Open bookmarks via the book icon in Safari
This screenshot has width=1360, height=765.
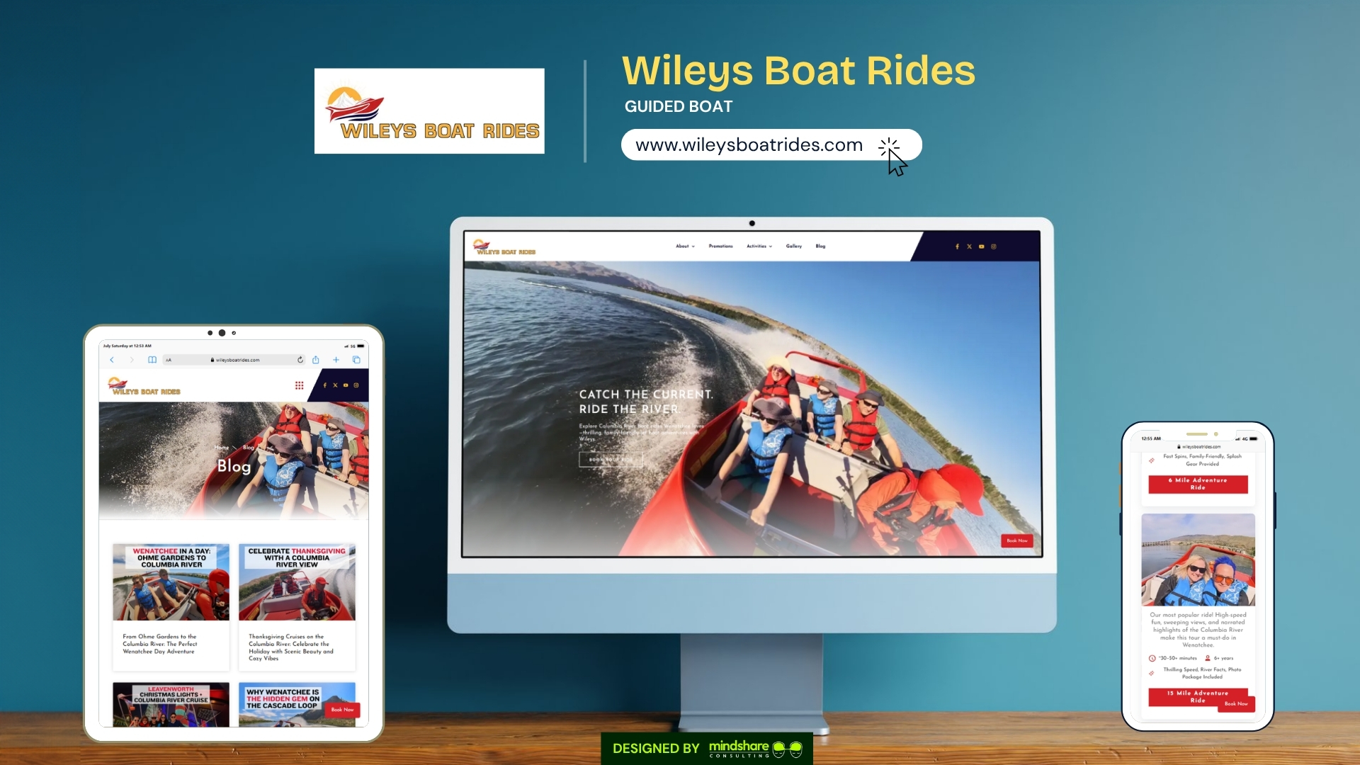(x=152, y=359)
